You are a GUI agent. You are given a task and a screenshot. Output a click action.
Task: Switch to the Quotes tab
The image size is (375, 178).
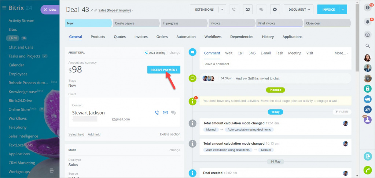pos(120,37)
